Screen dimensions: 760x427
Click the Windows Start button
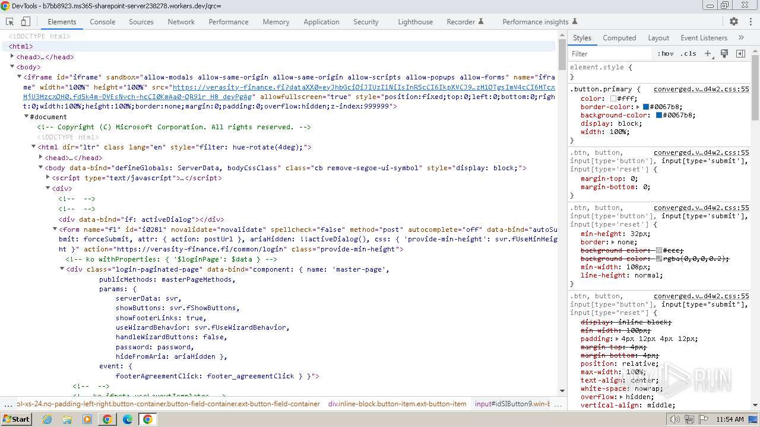click(x=16, y=419)
